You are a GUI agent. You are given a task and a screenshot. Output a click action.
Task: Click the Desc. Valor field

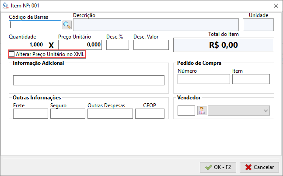150,45
